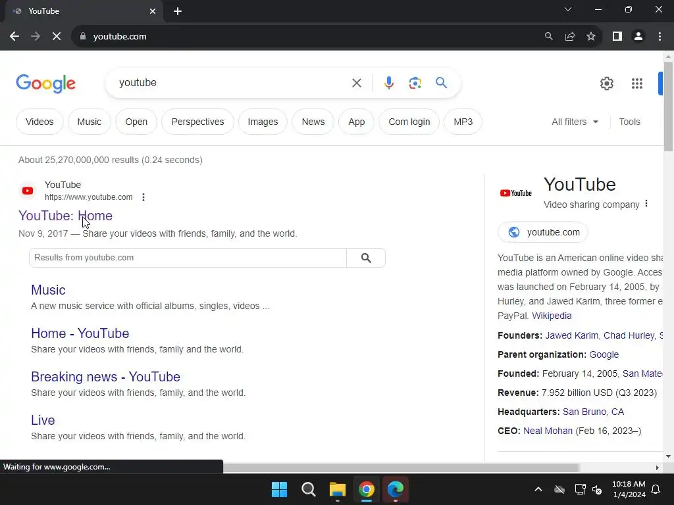Screen dimensions: 674x505
Task: Open the YouTube: Home result link
Action: pos(65,216)
